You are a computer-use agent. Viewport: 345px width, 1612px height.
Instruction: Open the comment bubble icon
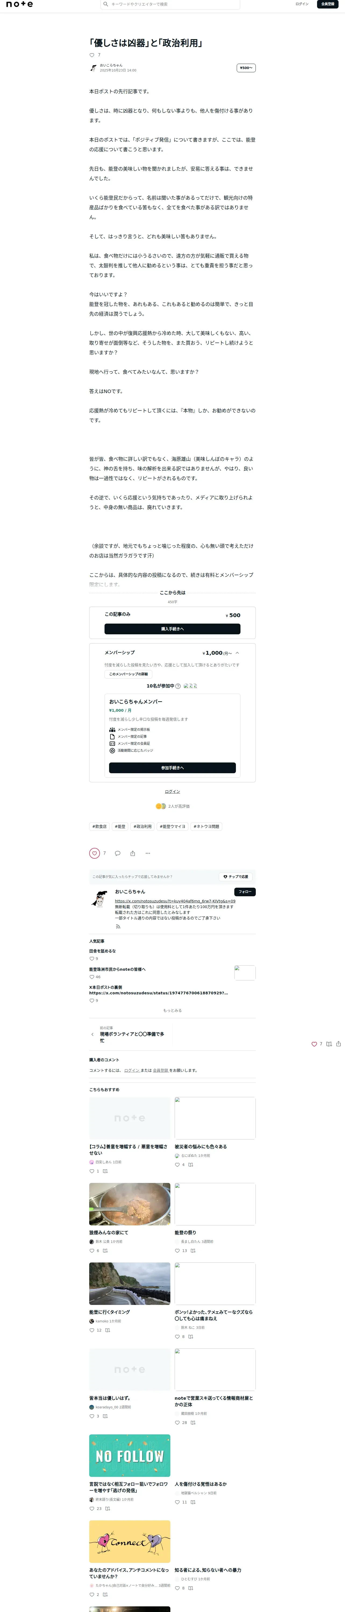point(118,853)
